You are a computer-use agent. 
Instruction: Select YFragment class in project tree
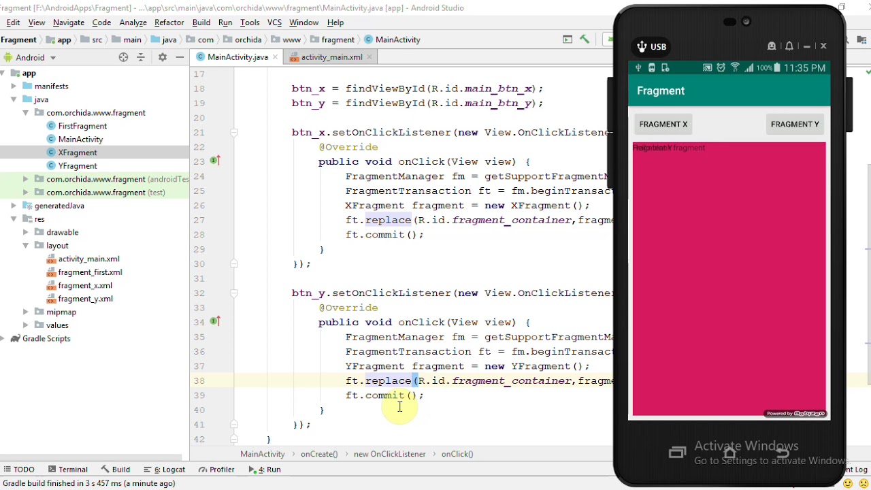[78, 166]
